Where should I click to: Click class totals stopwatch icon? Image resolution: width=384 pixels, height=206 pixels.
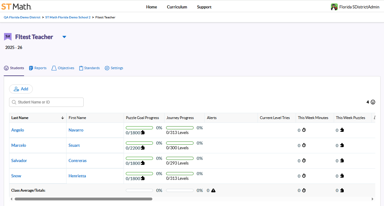click(304, 190)
